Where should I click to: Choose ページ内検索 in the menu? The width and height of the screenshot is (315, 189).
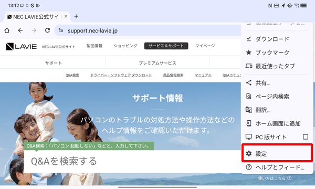[x=277, y=97]
